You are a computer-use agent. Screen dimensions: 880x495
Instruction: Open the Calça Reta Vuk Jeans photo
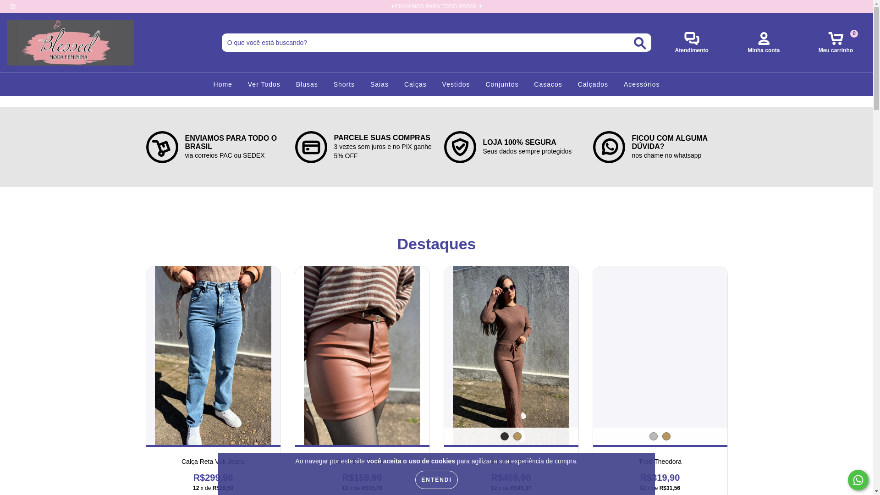point(213,356)
